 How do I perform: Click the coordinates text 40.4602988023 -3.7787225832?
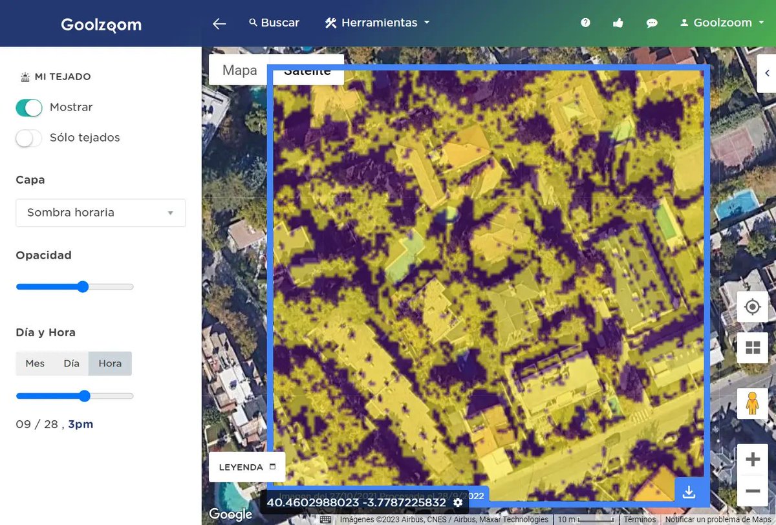[x=356, y=502]
